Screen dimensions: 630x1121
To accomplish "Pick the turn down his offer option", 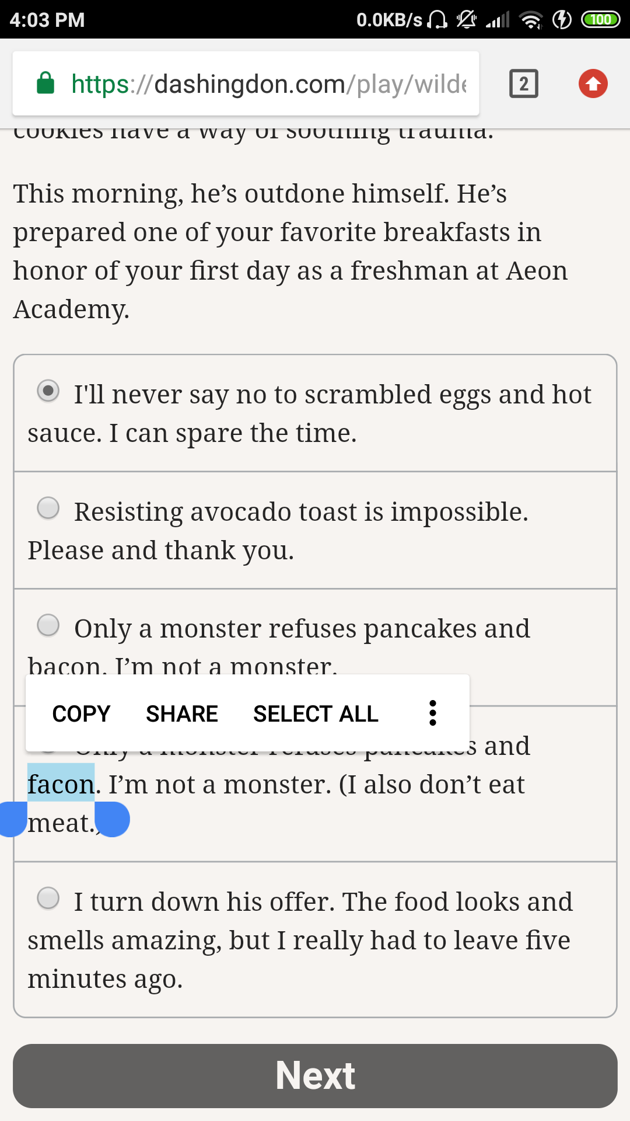I will click(x=48, y=898).
